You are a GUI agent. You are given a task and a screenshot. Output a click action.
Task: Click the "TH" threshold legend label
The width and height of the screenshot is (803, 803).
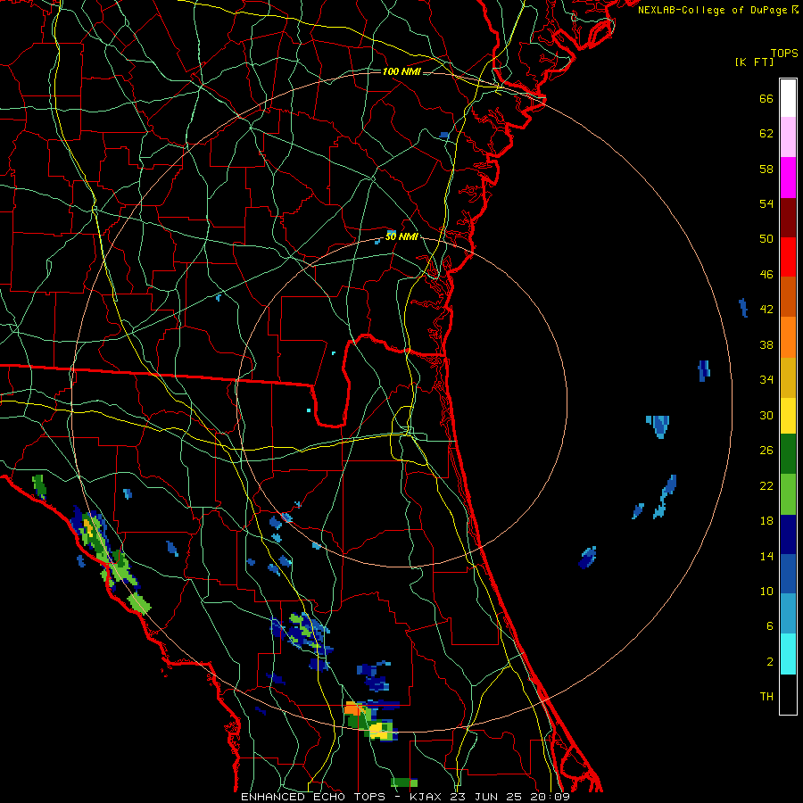pyautogui.click(x=766, y=697)
